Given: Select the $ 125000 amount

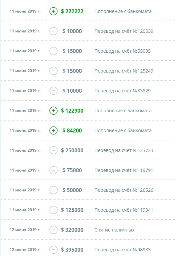Looking at the screenshot, I should pyautogui.click(x=72, y=210).
